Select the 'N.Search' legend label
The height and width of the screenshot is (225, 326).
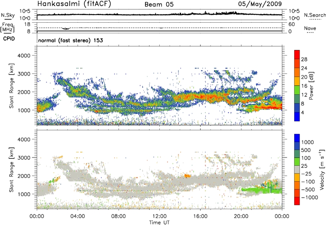tap(315, 15)
